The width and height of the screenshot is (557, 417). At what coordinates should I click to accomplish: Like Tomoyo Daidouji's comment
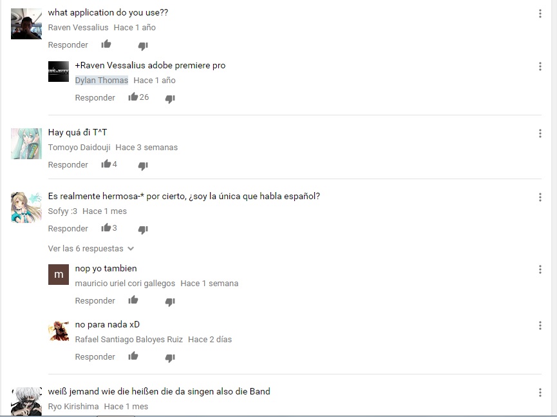tap(106, 164)
